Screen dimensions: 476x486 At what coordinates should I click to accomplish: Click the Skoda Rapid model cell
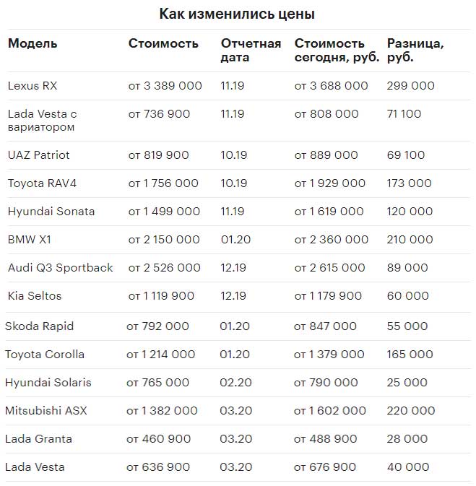[x=40, y=326]
